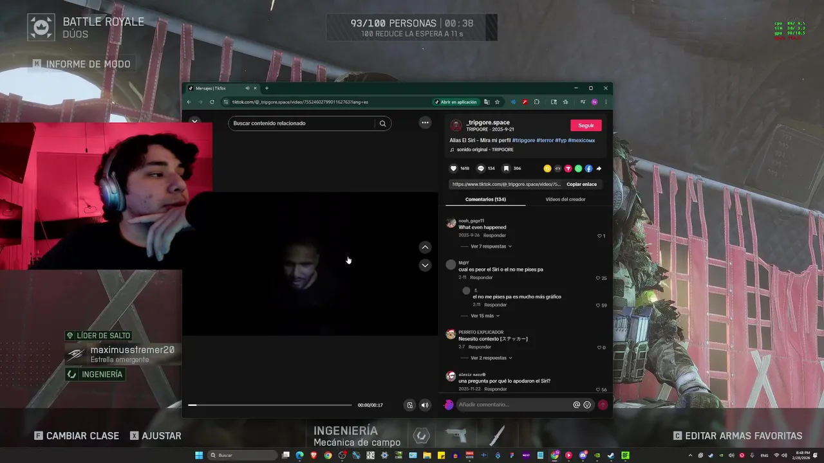Open a new Chrome tab
The image size is (824, 463).
tap(267, 88)
